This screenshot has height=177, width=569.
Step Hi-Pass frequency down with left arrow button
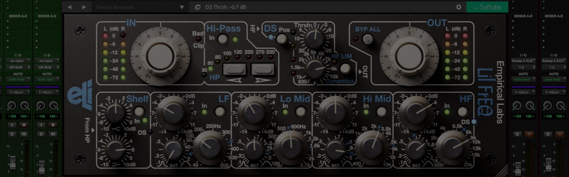click(x=234, y=70)
